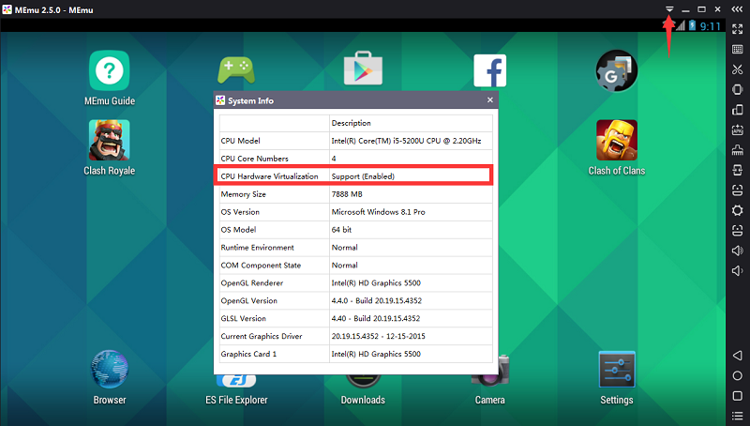The height and width of the screenshot is (426, 750).
Task: Open the Browser app
Action: (x=109, y=370)
